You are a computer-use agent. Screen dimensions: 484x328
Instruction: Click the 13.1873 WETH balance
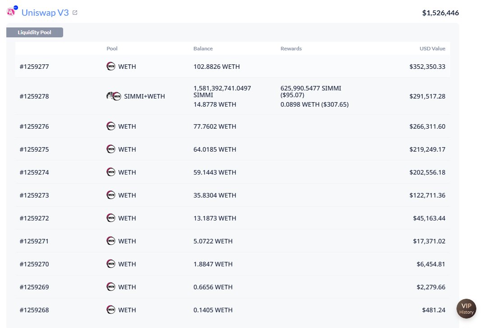point(215,218)
